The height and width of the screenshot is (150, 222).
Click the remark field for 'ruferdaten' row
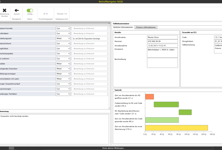pos(90,33)
